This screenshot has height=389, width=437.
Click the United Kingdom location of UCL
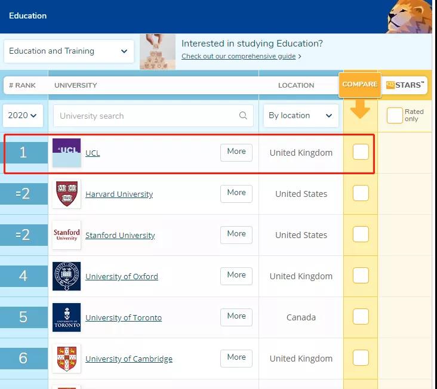(x=301, y=153)
